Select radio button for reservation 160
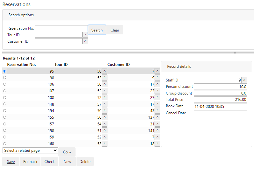The height and width of the screenshot is (169, 254). tap(4, 144)
